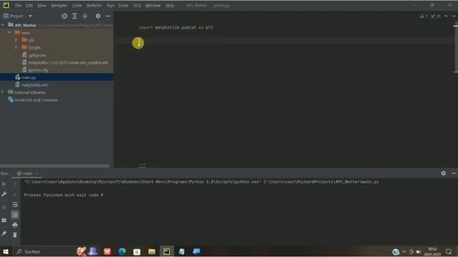This screenshot has height=257, width=458.
Task: Go to next highlighted error arrow
Action: point(454,16)
